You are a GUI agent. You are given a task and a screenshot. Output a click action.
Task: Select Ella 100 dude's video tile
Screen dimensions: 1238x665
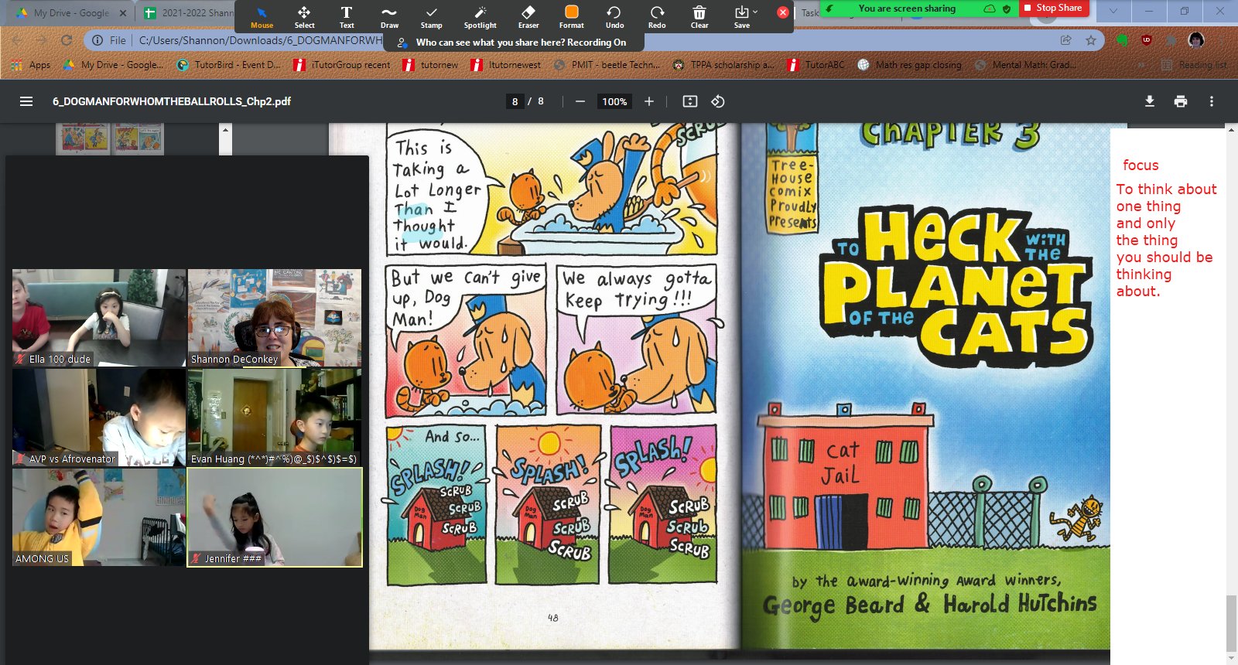(99, 317)
